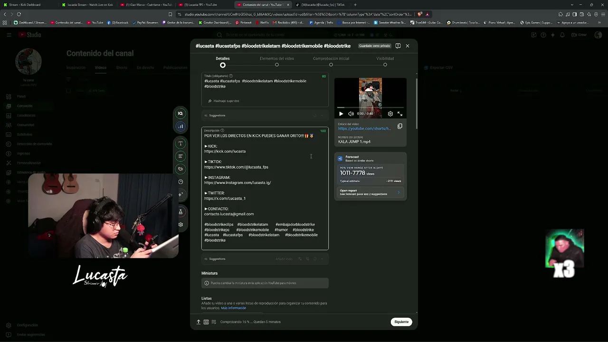Screen dimensions: 608x342
Task: Click into the Descripción text area
Action: pos(265,189)
